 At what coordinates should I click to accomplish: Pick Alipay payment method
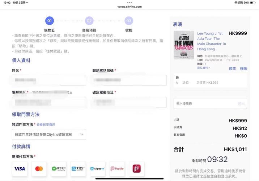(78, 169)
